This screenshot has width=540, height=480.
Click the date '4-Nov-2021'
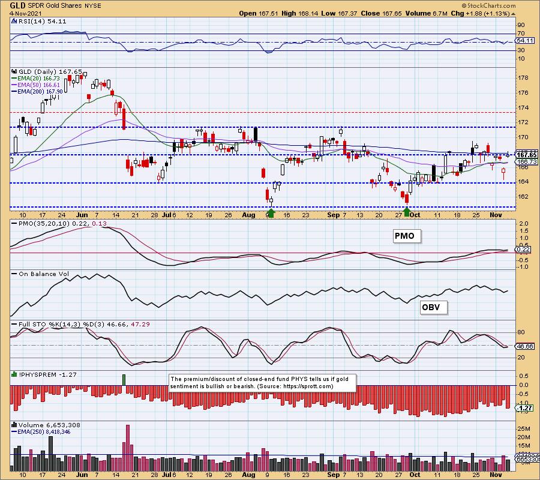tap(25, 14)
